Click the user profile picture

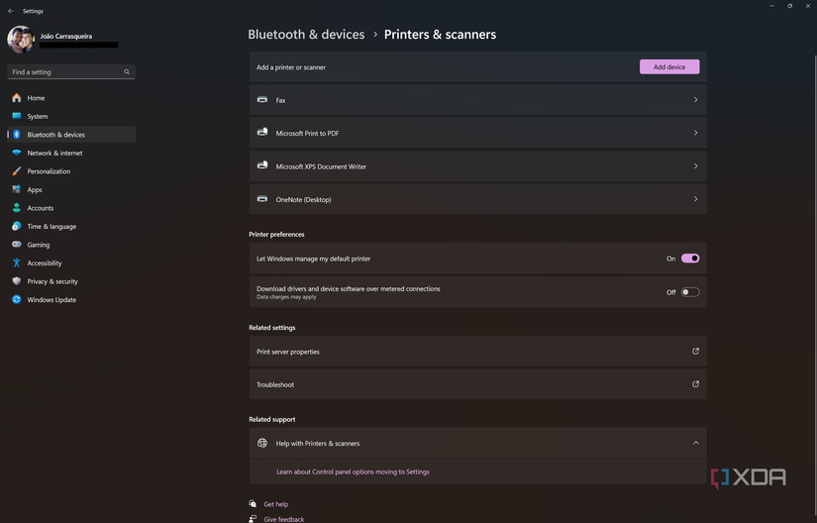[x=21, y=40]
